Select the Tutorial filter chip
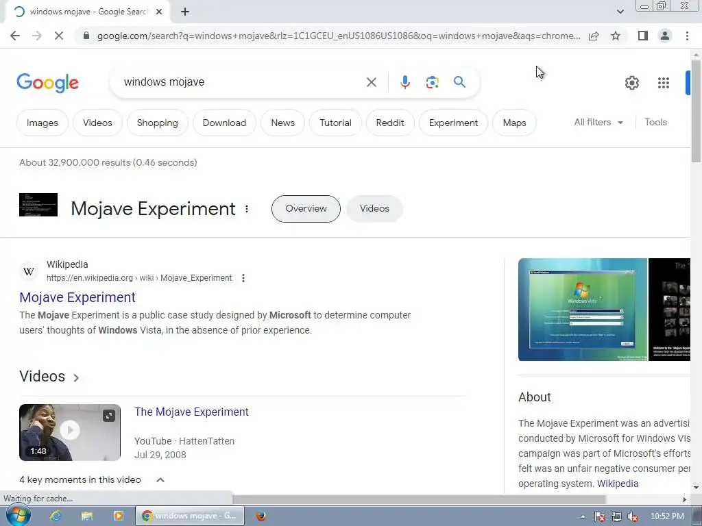The width and height of the screenshot is (702, 526). [335, 123]
